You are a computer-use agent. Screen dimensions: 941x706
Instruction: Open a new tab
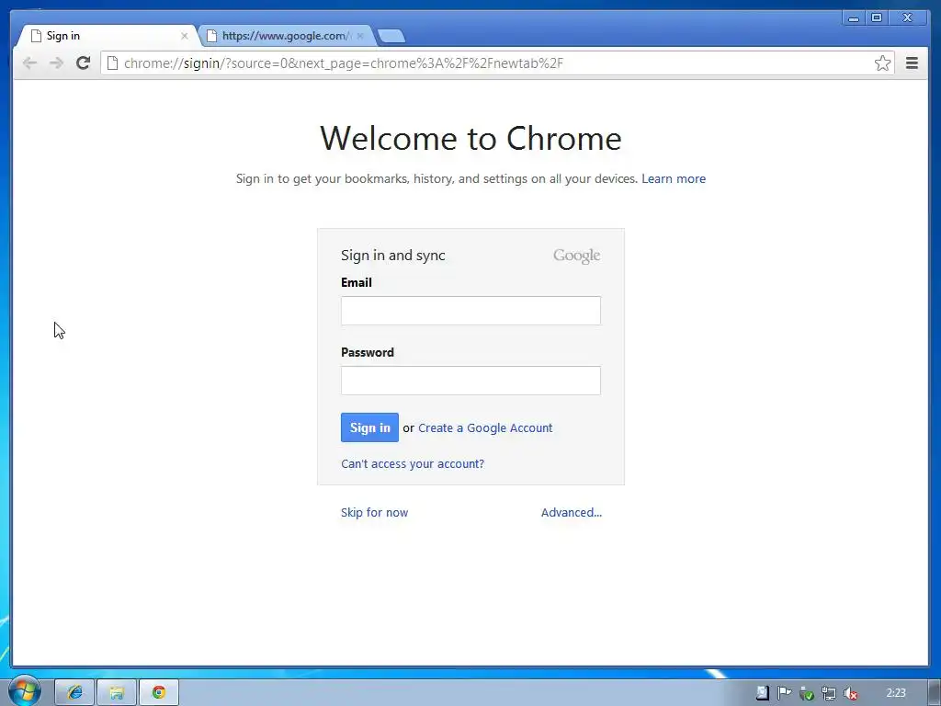[x=391, y=36]
